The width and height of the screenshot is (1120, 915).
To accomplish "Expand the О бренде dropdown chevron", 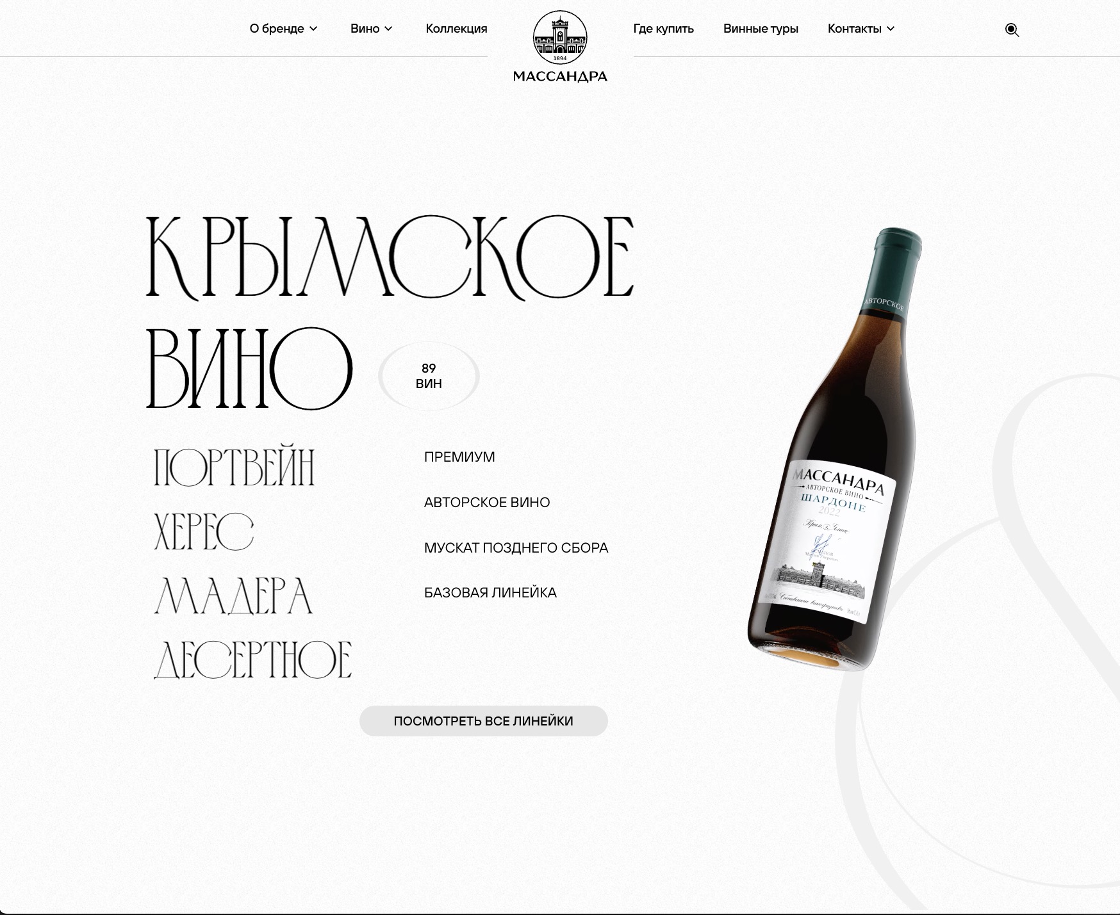I will pyautogui.click(x=313, y=29).
